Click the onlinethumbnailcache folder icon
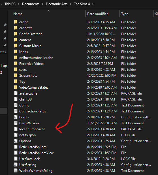 tap(16, 57)
